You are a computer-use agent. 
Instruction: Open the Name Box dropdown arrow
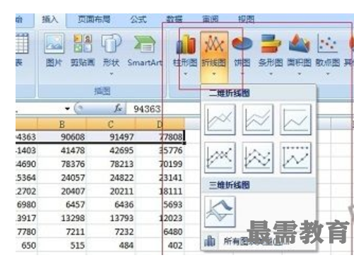pos(68,109)
